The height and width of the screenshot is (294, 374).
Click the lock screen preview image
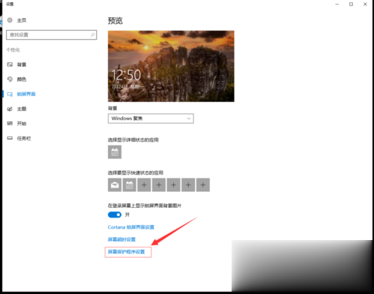(171, 66)
